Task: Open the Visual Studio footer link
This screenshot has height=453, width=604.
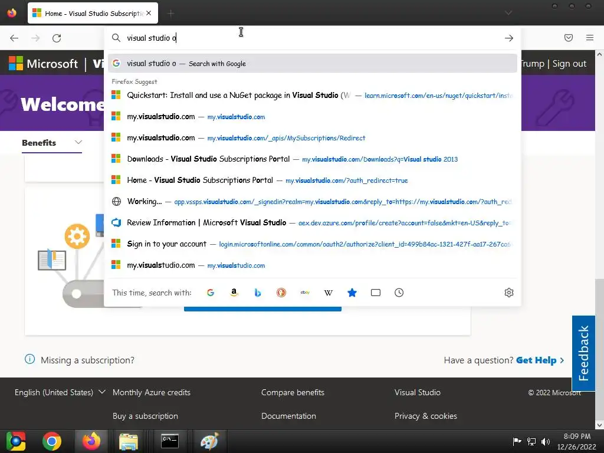Action: 418,392
